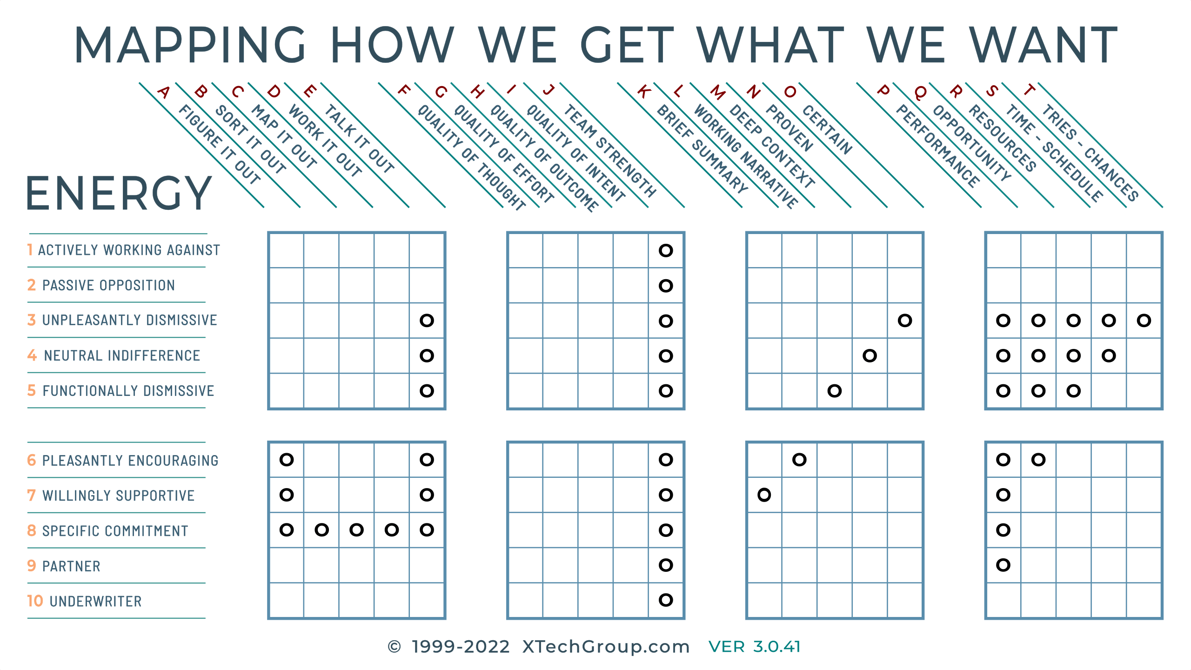
Task: Select the Resources column header
Action: [1002, 138]
